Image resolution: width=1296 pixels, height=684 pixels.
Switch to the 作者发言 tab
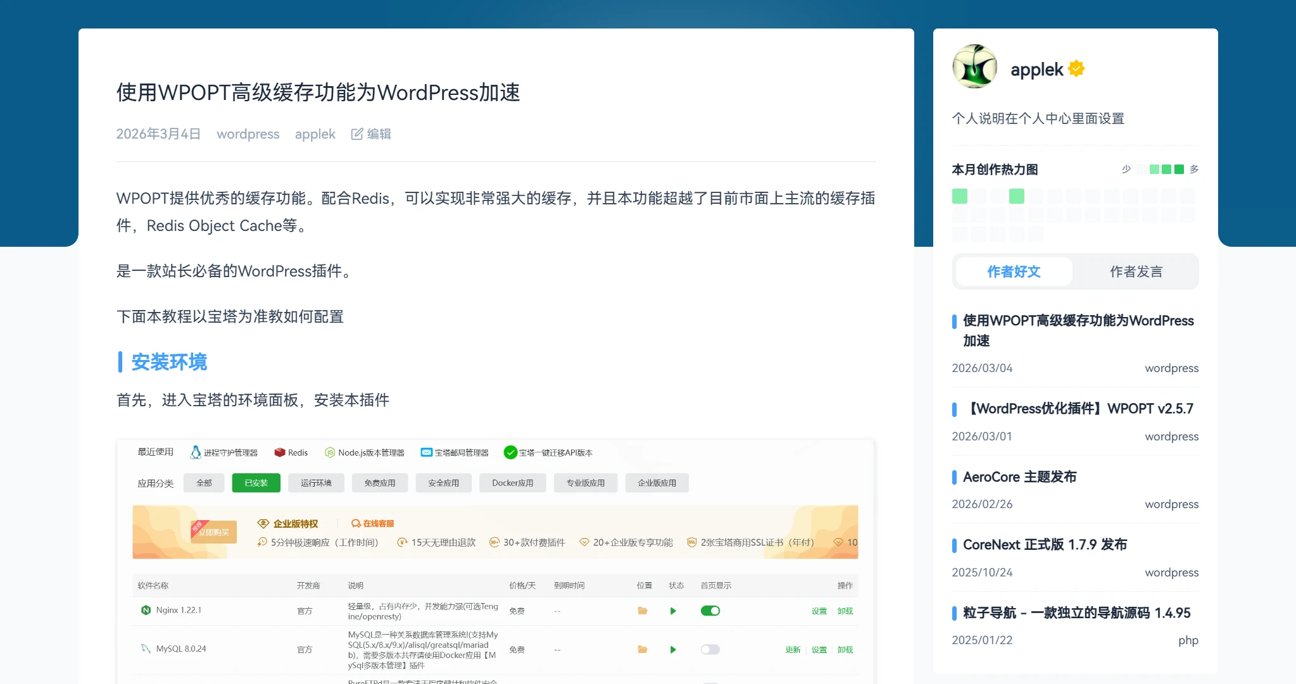click(x=1136, y=271)
